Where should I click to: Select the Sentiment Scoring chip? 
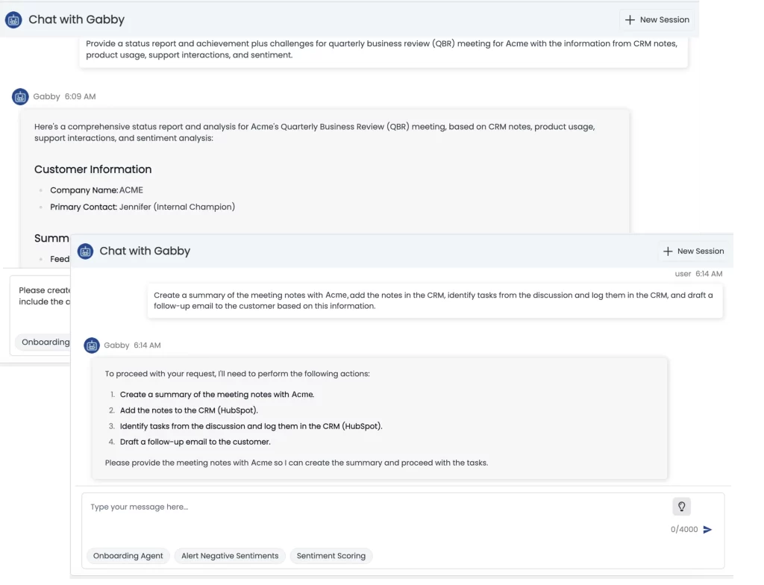[331, 556]
